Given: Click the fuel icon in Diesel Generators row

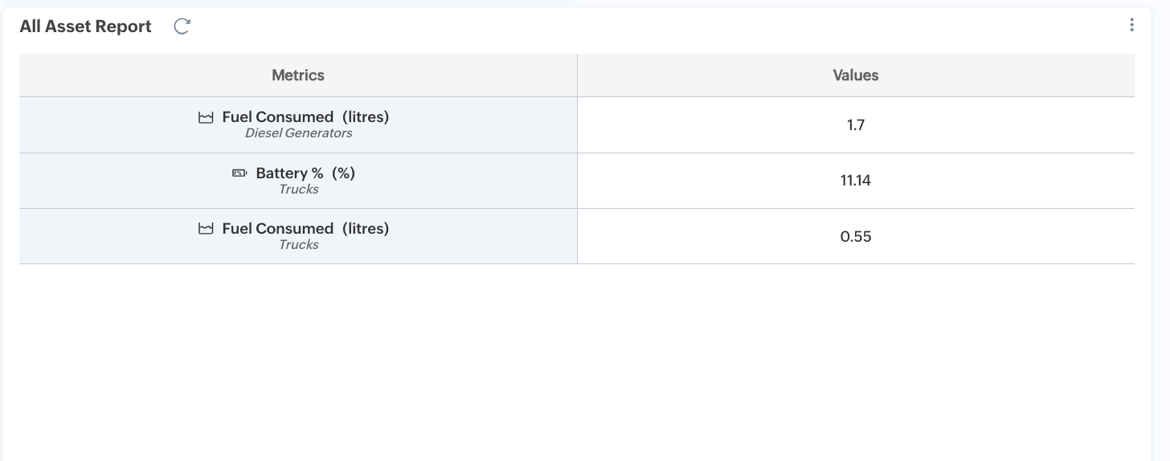Looking at the screenshot, I should tap(207, 117).
